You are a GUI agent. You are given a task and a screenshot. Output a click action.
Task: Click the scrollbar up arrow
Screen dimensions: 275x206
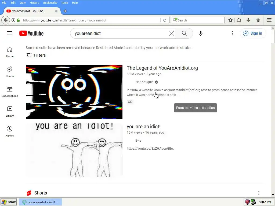point(273,28)
